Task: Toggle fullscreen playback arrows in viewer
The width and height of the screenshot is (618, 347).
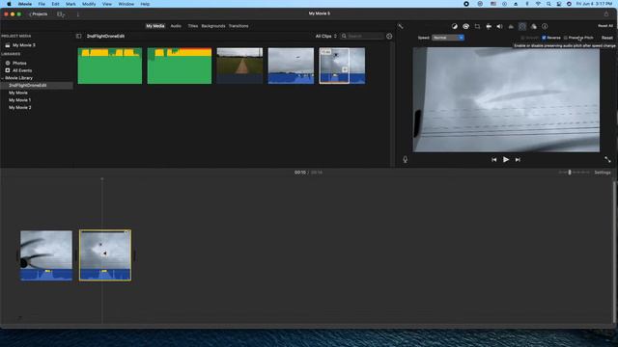Action: 607,159
